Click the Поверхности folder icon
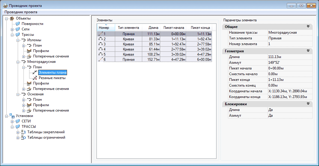 (18, 24)
